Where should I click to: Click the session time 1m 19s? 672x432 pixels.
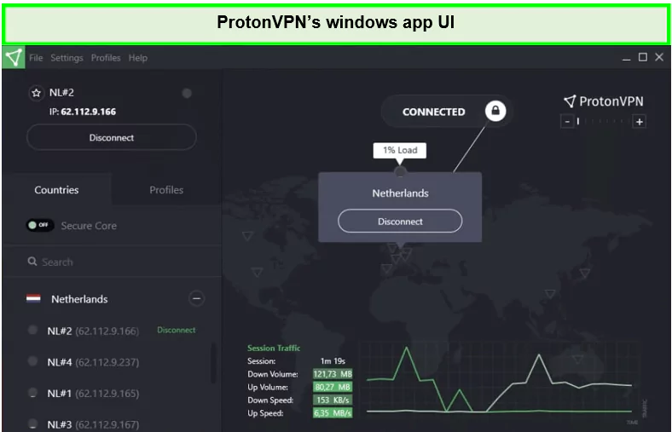[333, 361]
